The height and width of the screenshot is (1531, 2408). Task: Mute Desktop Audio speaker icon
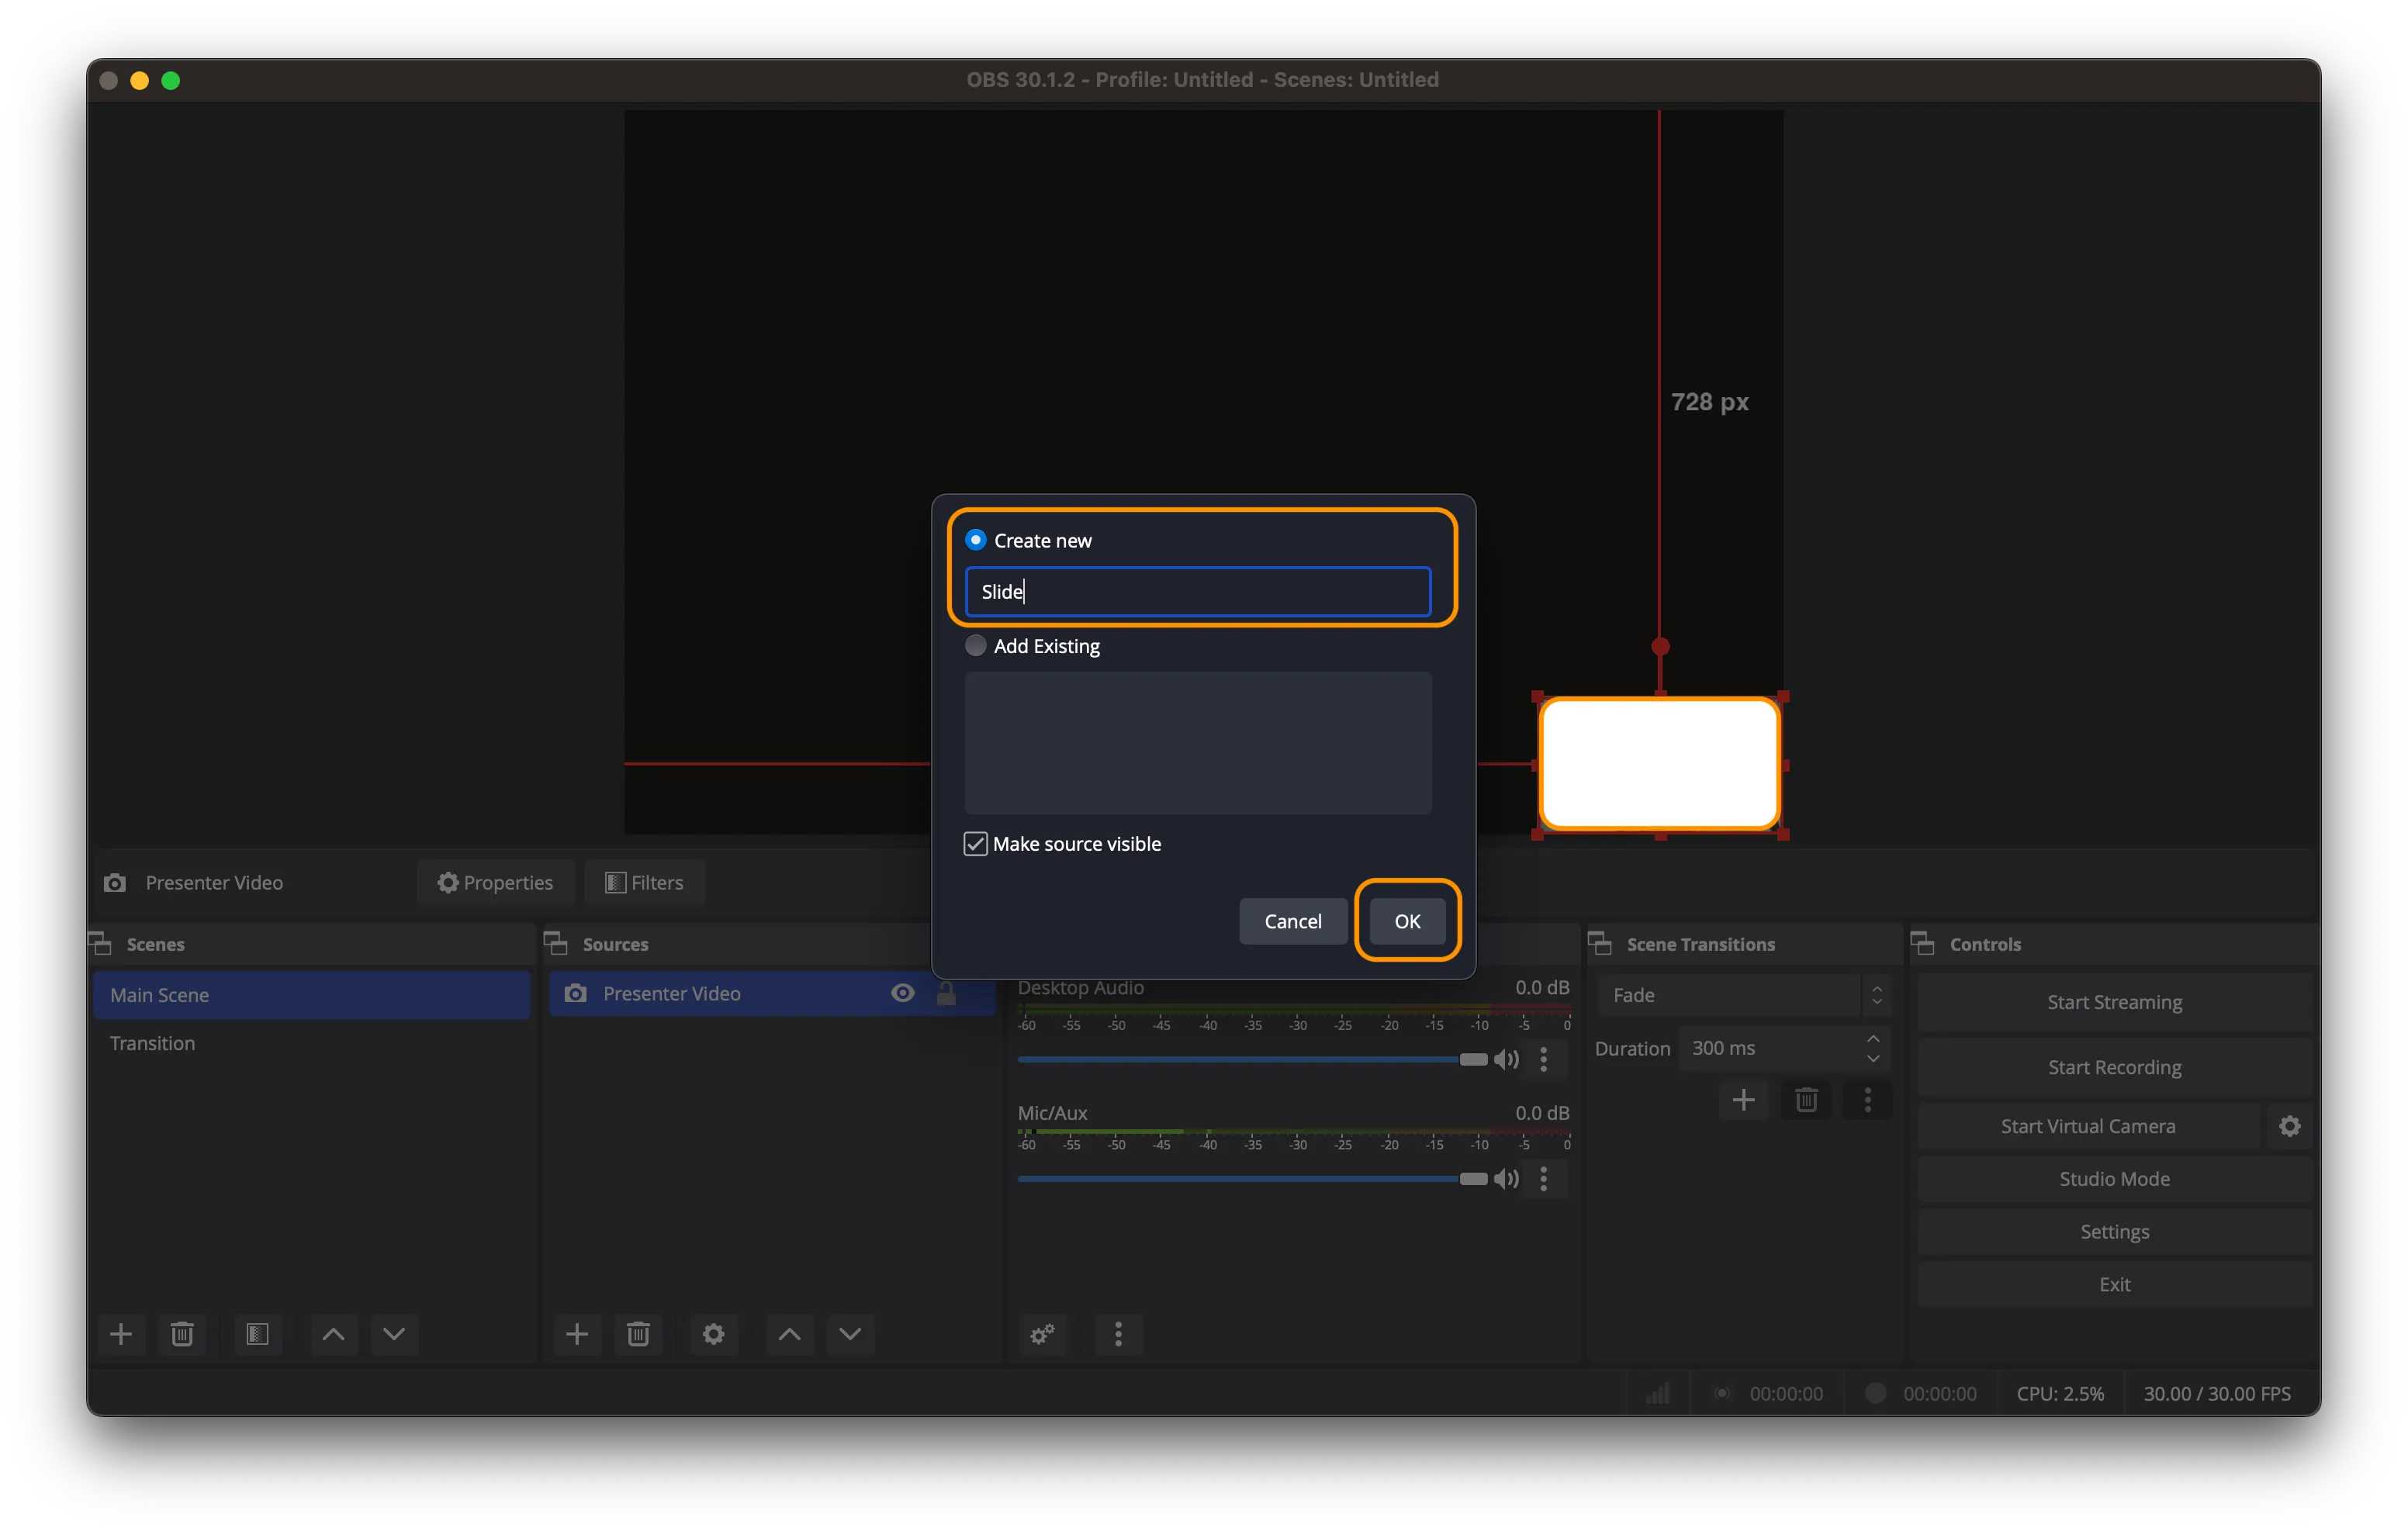pyautogui.click(x=1506, y=1059)
